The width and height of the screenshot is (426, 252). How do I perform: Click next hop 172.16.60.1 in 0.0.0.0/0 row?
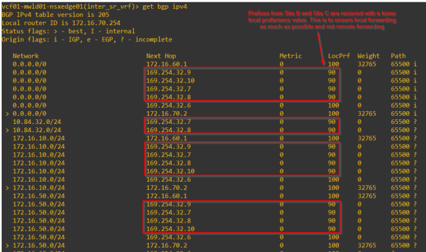[167, 64]
